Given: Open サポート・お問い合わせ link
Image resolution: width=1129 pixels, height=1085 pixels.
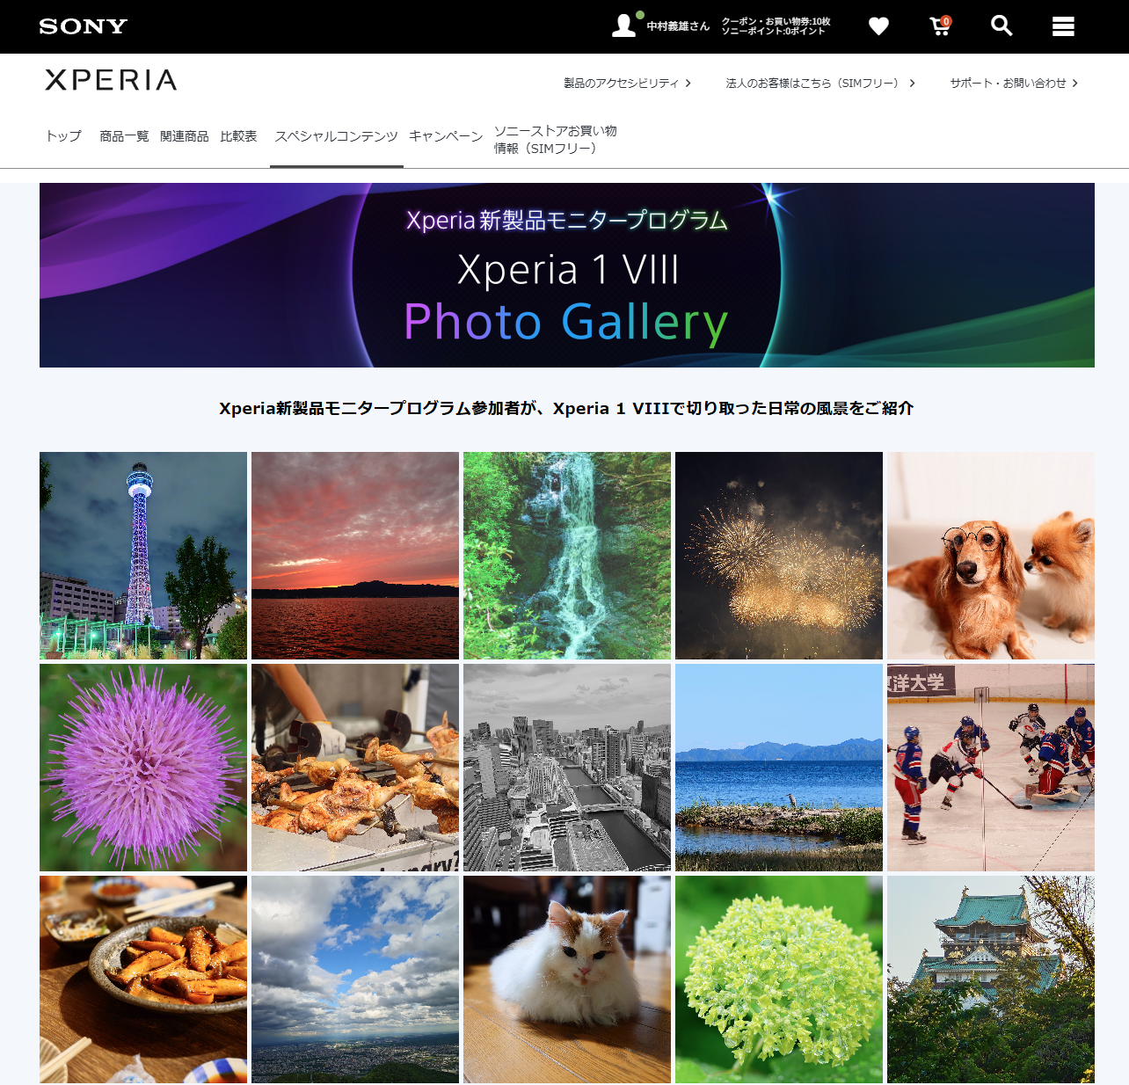Looking at the screenshot, I should [x=1014, y=83].
